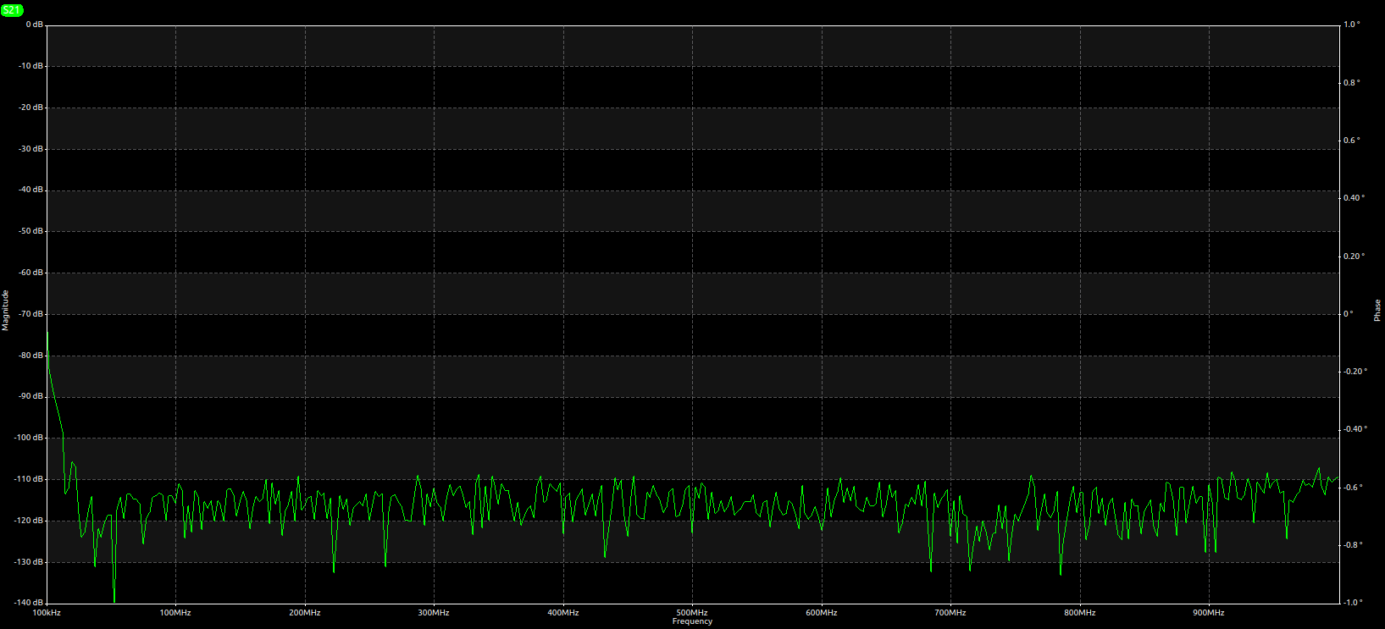Click the -0.20° phase tick label
The height and width of the screenshot is (629, 1385).
1355,372
